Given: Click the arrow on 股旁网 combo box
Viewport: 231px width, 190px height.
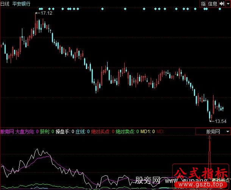Looking at the screenshot, I should click(228, 132).
